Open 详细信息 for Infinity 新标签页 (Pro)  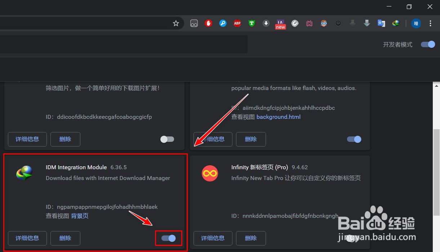[x=213, y=238]
